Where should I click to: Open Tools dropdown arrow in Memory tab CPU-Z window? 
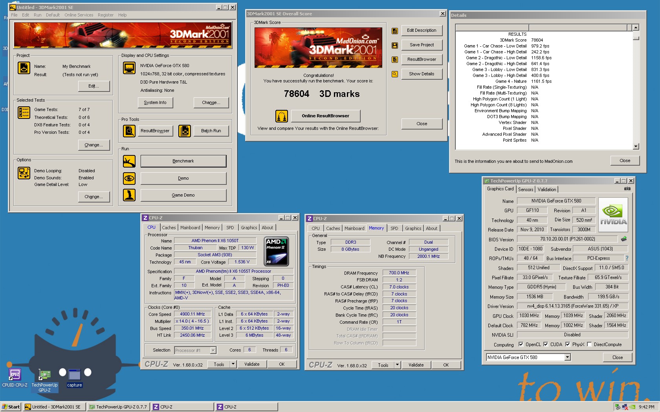coord(397,365)
